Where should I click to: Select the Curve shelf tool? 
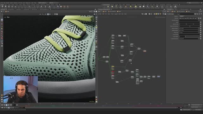29,7
